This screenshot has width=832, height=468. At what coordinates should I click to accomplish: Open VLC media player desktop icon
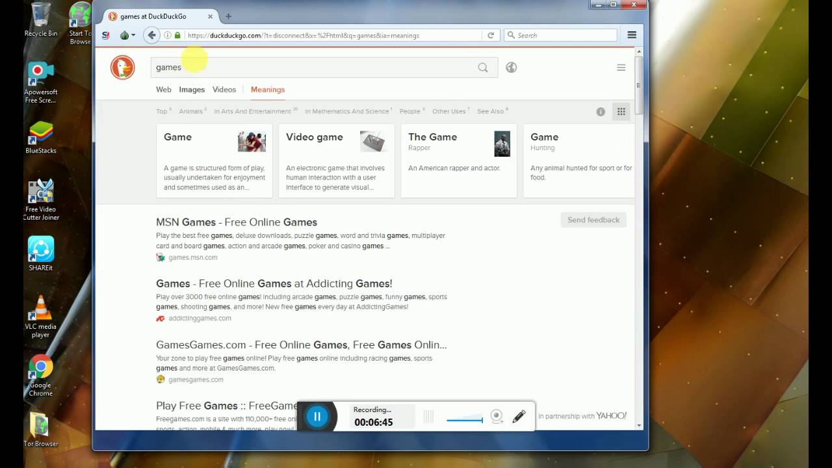(40, 317)
